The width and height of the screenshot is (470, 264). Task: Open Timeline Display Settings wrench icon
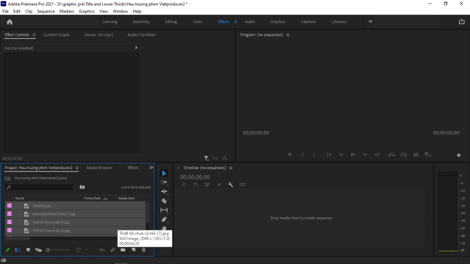coord(230,184)
